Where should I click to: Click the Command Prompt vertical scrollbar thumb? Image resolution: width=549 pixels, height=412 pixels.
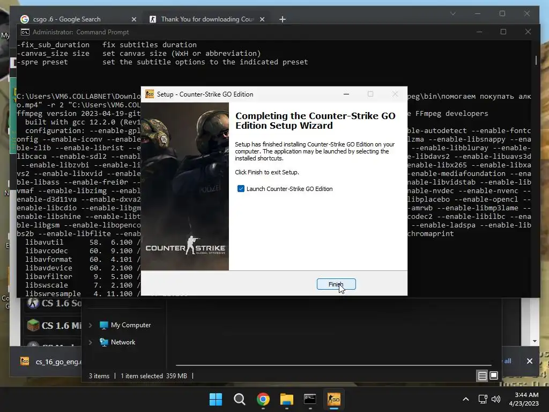[x=536, y=60]
